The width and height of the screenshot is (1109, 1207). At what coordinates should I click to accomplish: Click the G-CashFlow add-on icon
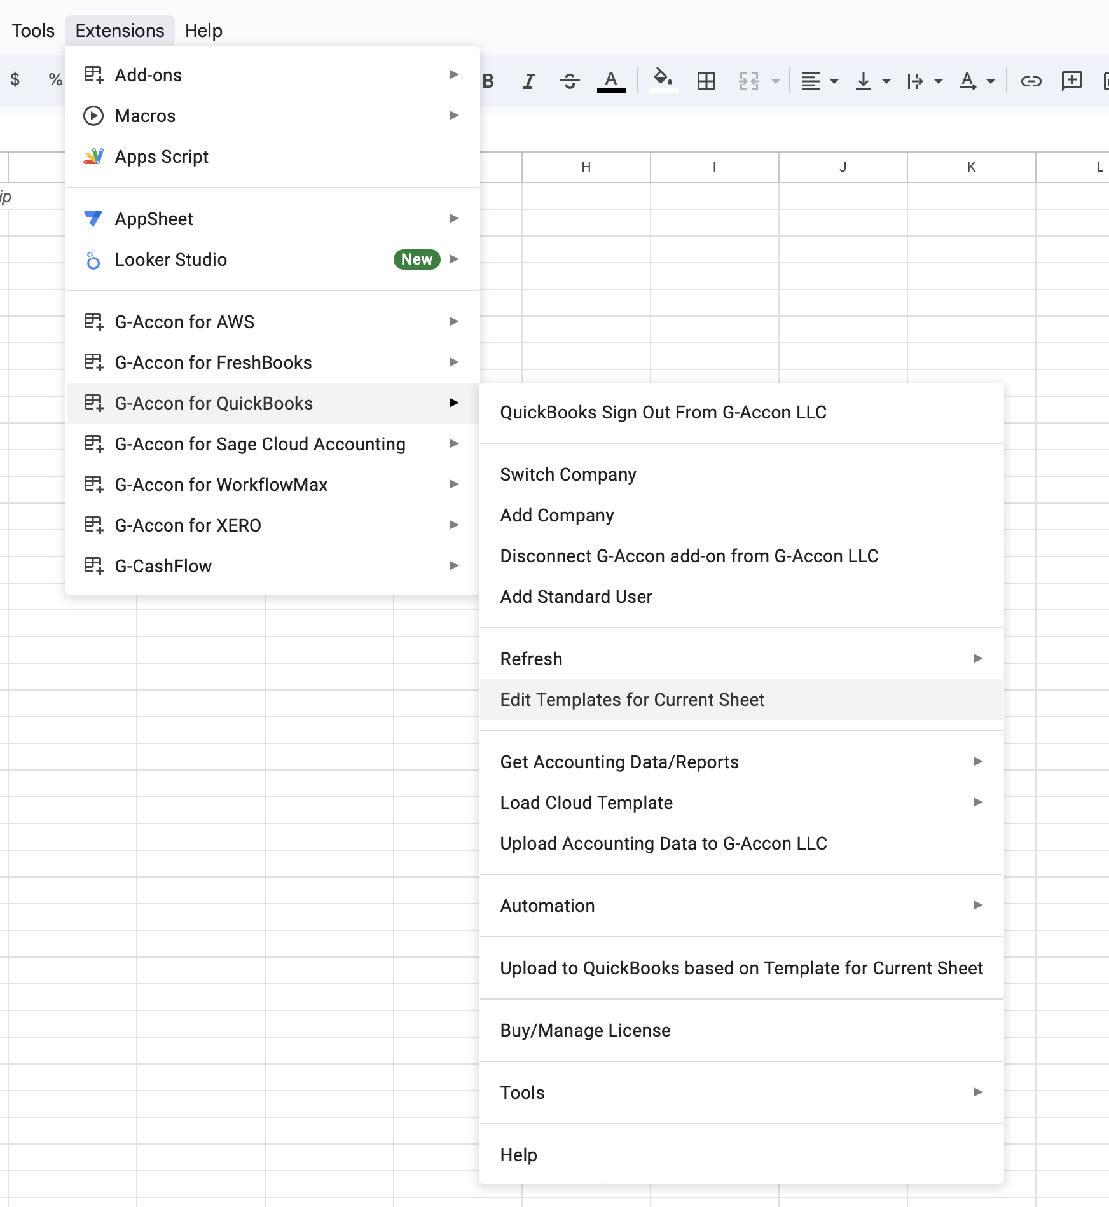point(93,566)
